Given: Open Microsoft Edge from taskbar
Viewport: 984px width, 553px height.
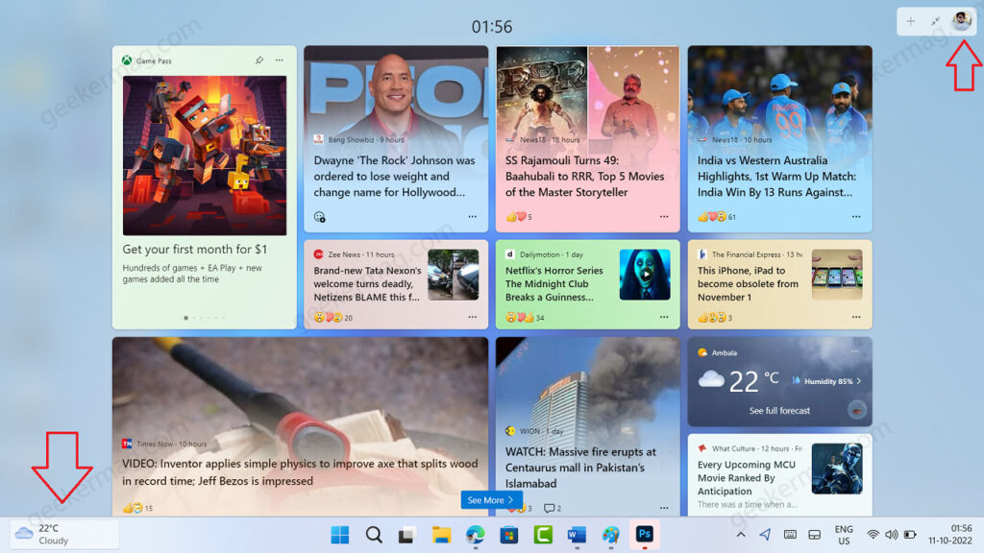Looking at the screenshot, I should [x=475, y=535].
